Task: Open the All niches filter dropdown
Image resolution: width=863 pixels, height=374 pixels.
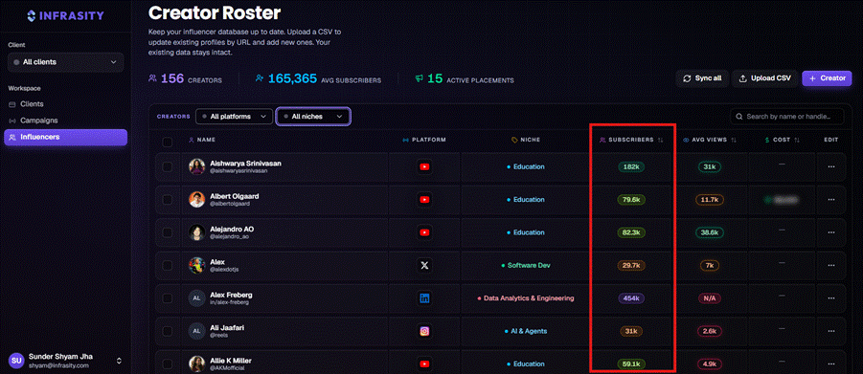Action: coord(313,117)
